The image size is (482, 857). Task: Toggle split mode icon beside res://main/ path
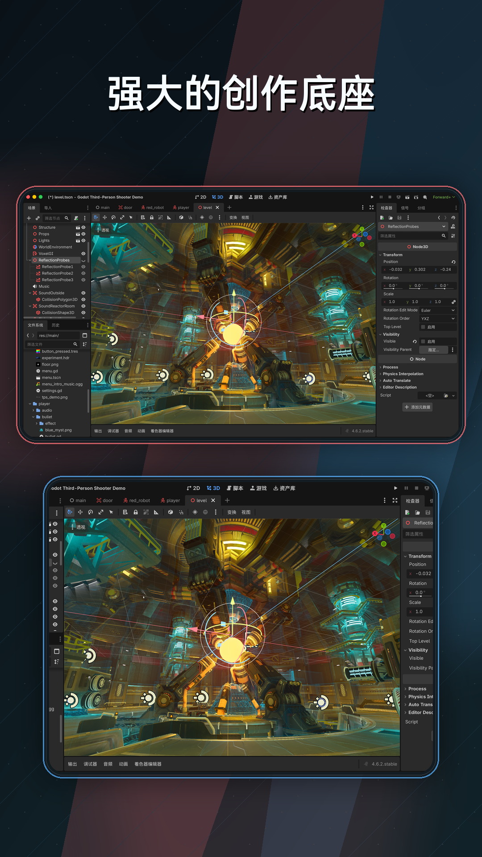(x=84, y=335)
